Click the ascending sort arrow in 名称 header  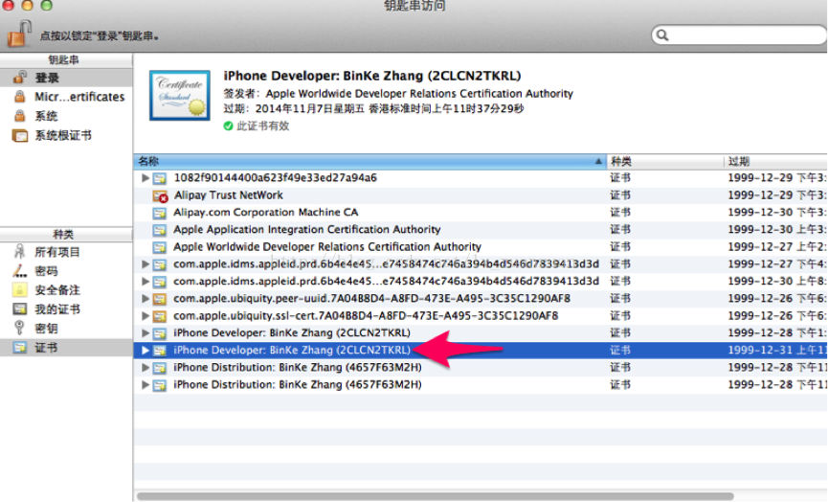tap(598, 161)
